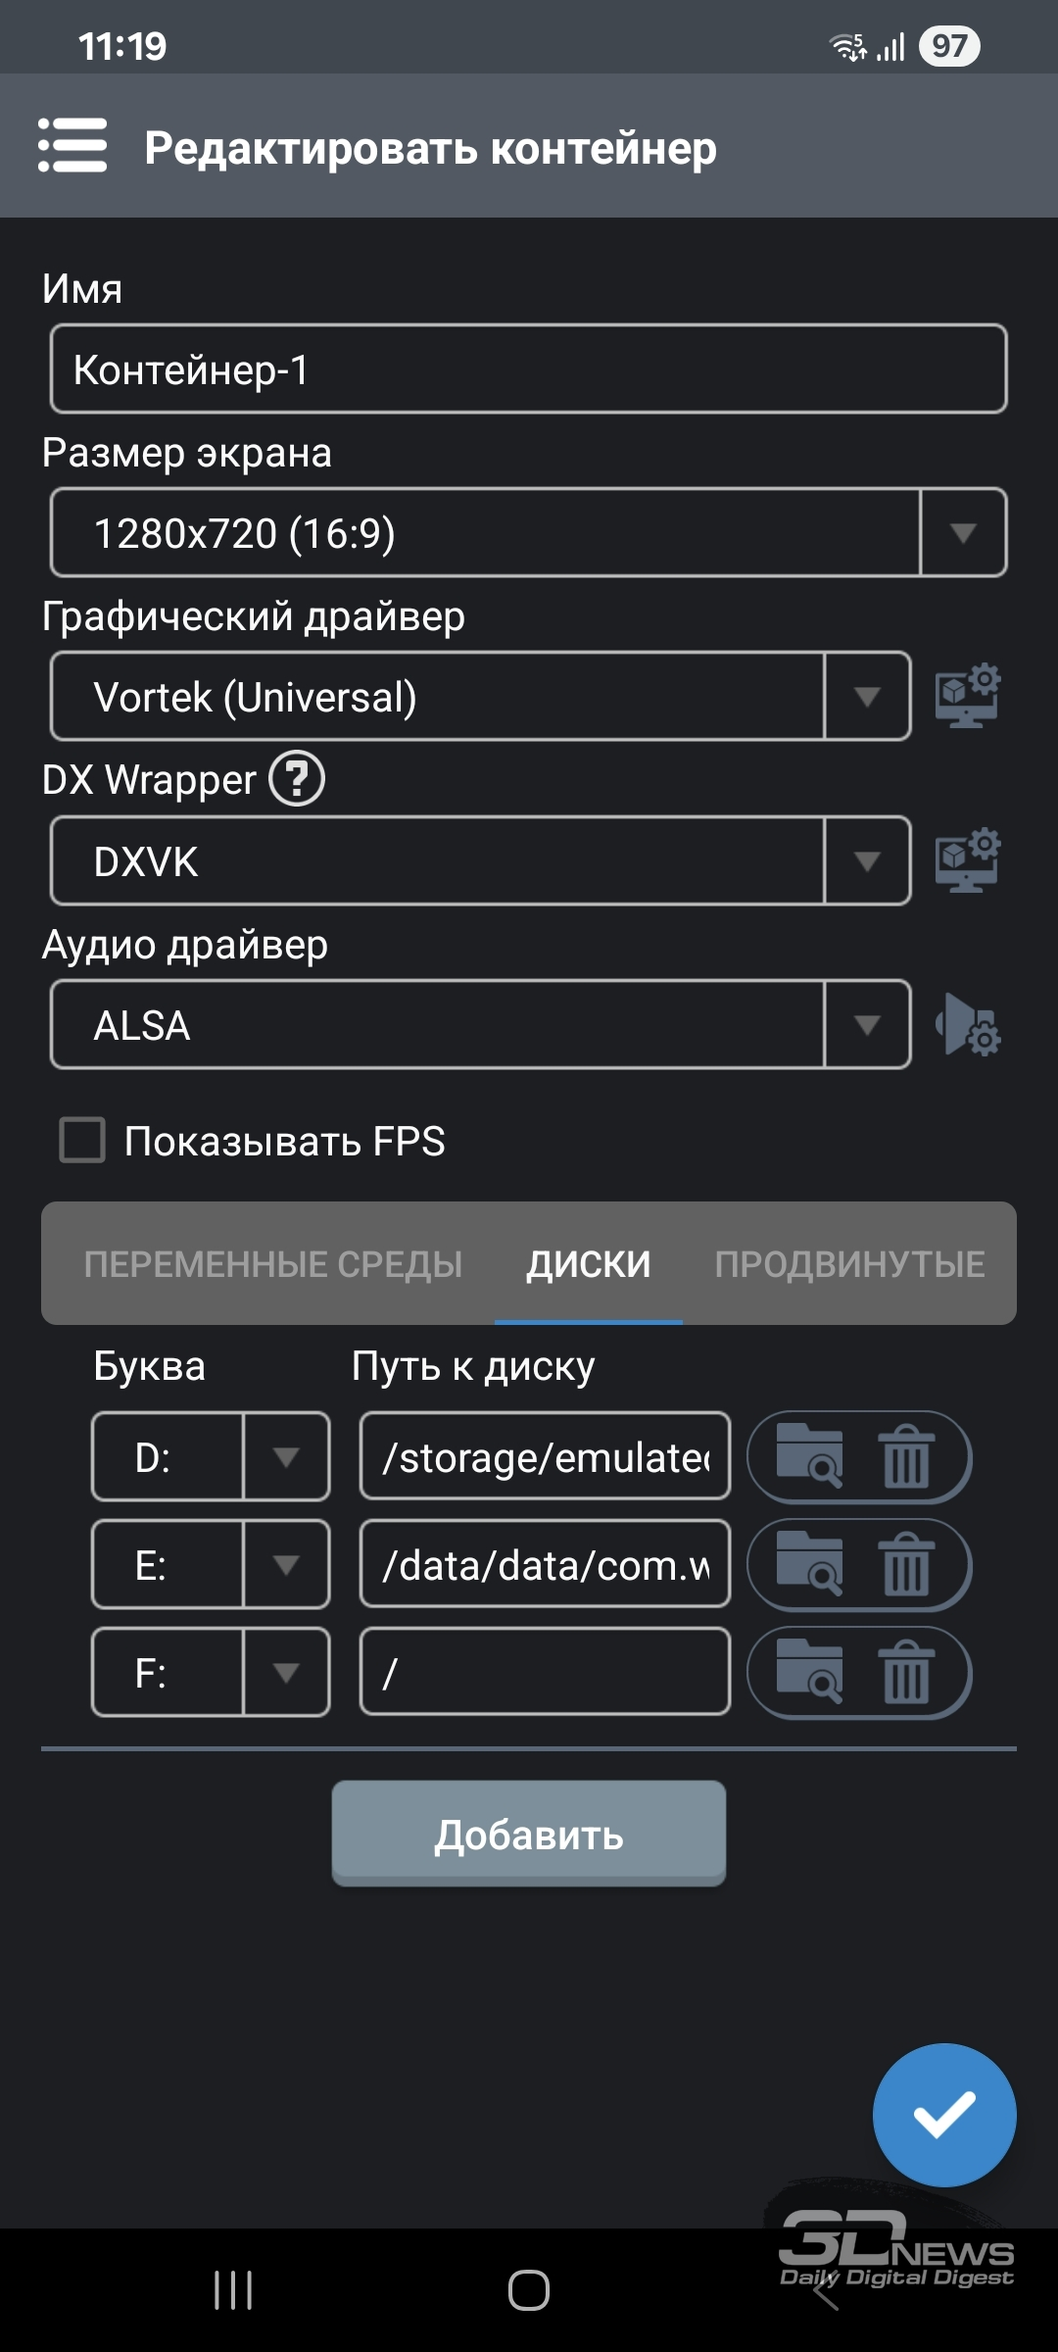Show DX Wrapper help question mark

pyautogui.click(x=297, y=779)
